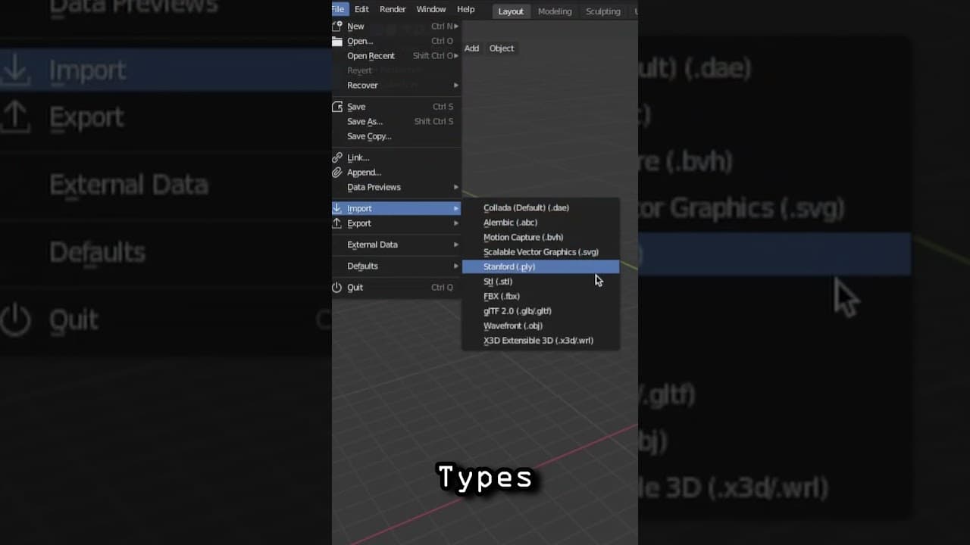Select Stl (.stl) import option

541,282
